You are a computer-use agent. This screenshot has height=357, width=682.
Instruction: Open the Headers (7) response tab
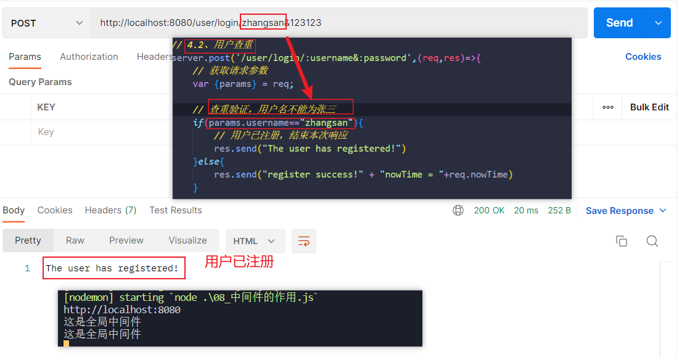click(110, 210)
